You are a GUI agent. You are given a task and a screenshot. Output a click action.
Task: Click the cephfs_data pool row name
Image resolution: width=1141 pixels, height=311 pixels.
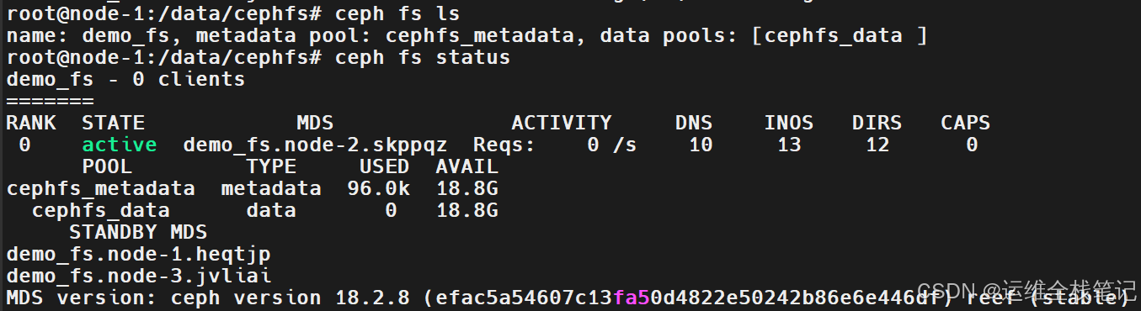click(100, 210)
